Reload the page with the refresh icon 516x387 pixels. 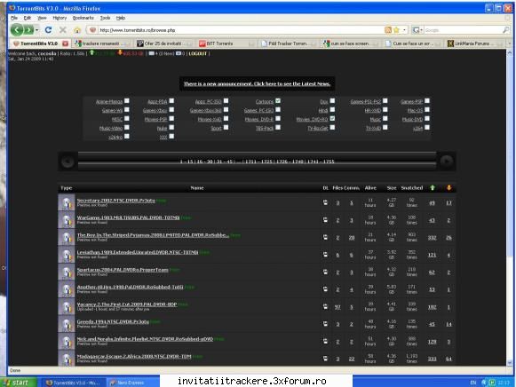point(48,30)
